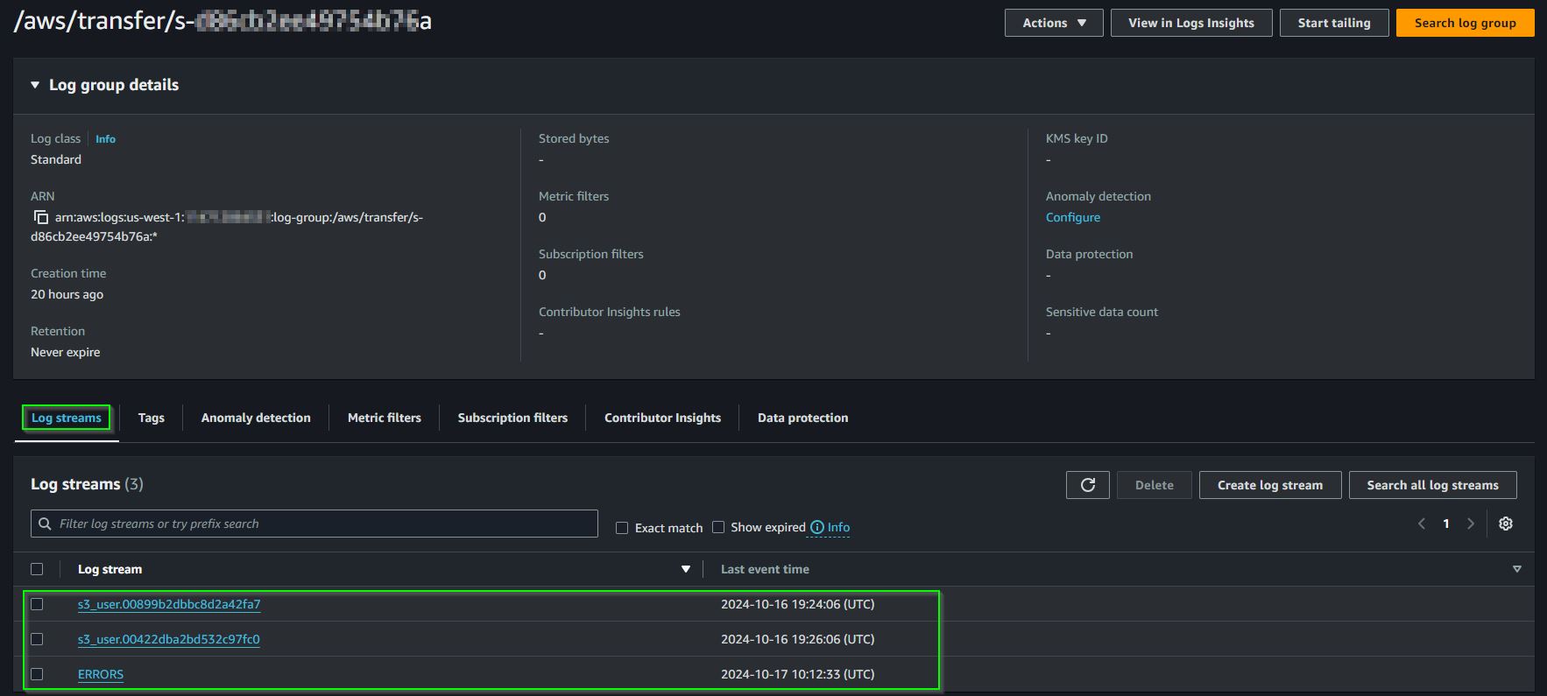Click the KMS key ID label
Image resolution: width=1547 pixels, height=696 pixels.
pyautogui.click(x=1077, y=138)
